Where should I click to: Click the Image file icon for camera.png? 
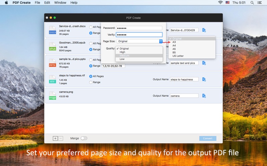click(x=52, y=96)
